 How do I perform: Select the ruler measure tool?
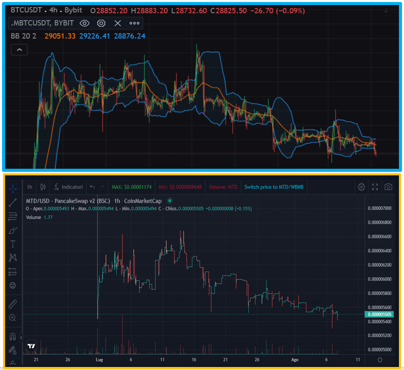tap(13, 304)
